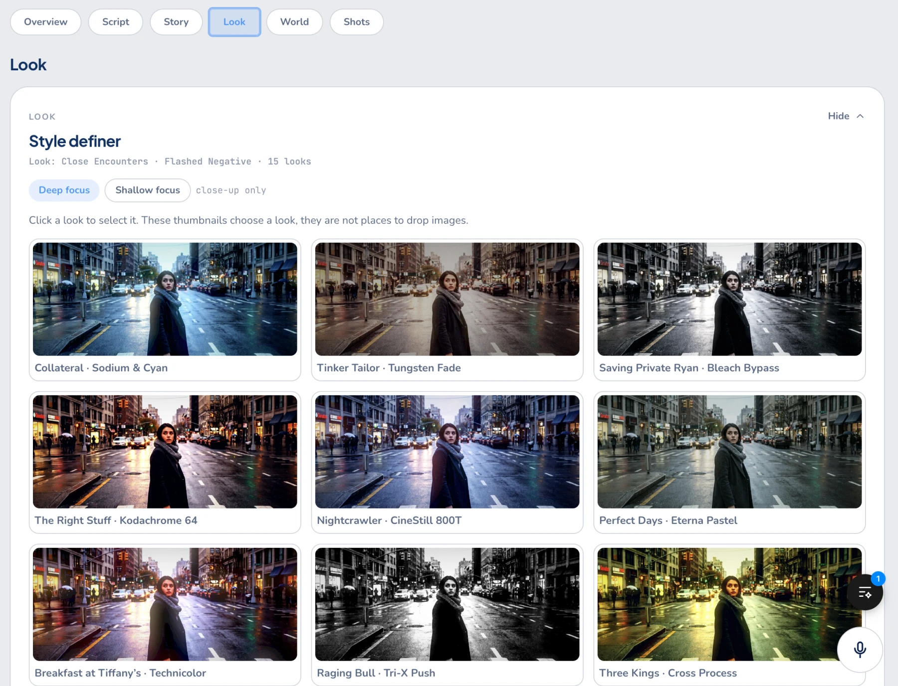Go to the World tab
This screenshot has height=686, width=898.
point(294,22)
